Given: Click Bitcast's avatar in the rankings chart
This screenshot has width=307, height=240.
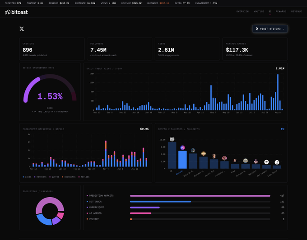Looking at the screenshot, I should click(x=182, y=148).
